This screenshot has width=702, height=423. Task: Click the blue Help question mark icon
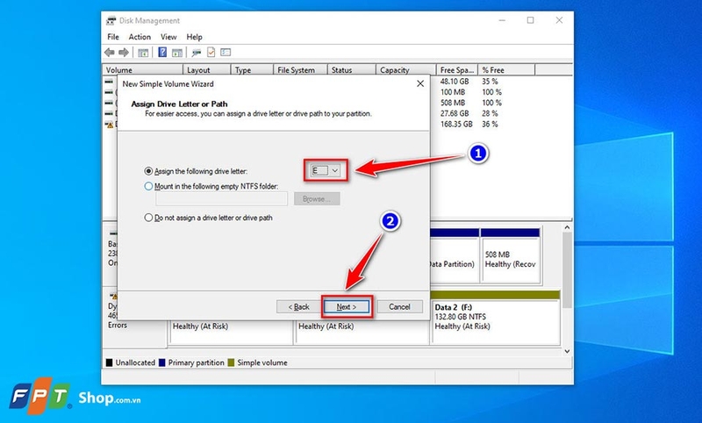162,53
